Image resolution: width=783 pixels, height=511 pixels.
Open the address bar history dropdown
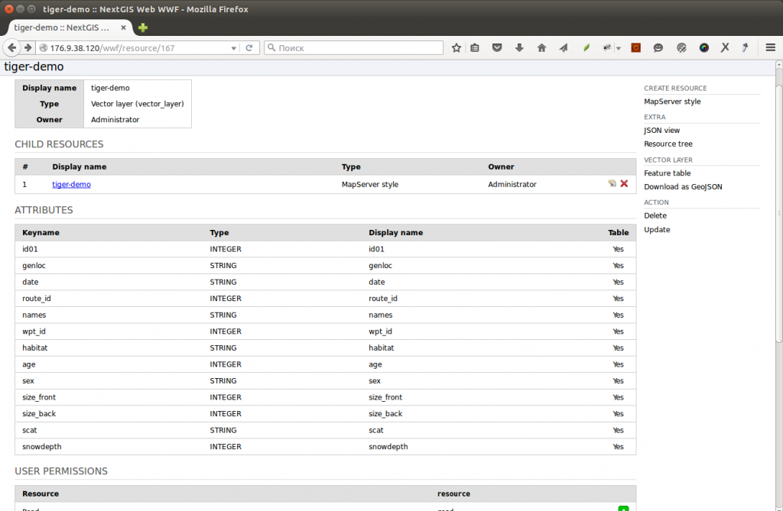pyautogui.click(x=235, y=47)
